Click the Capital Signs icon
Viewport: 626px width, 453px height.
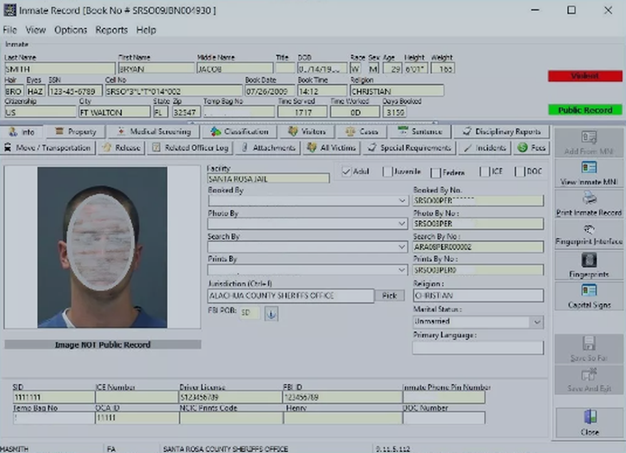pyautogui.click(x=589, y=291)
